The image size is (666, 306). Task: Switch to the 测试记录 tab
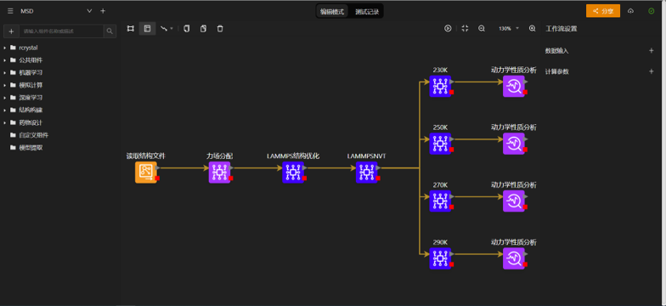[x=367, y=12]
